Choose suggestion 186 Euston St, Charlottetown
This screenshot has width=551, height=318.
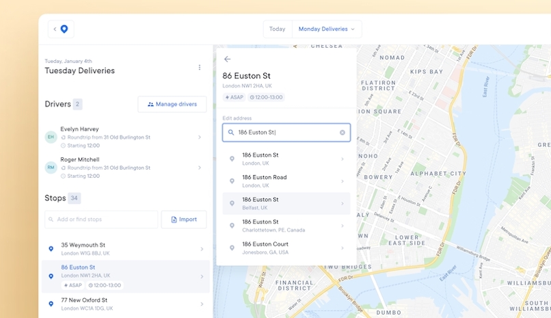click(x=286, y=226)
